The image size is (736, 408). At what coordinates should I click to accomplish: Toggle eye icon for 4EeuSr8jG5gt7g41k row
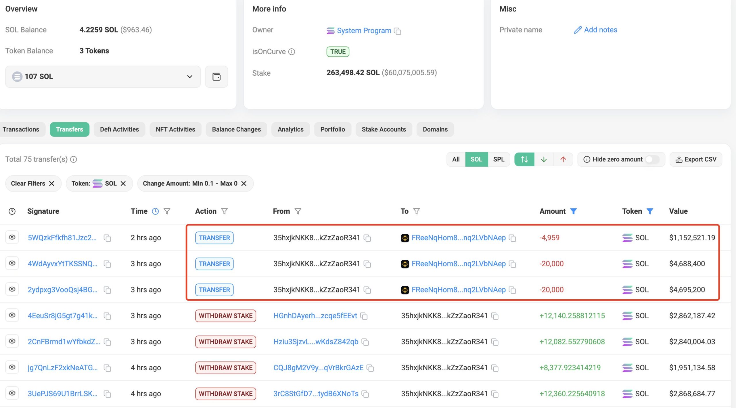[12, 315]
